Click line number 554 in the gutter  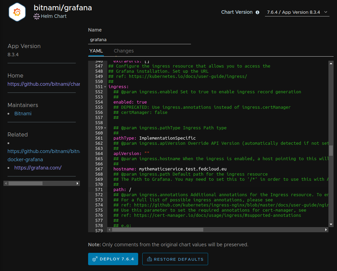pyautogui.click(x=99, y=102)
